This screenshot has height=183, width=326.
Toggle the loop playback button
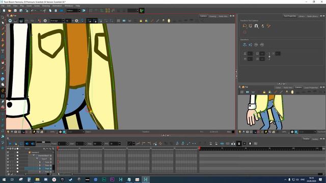21,143
